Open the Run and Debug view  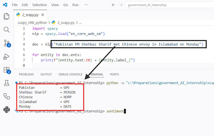point(6,57)
